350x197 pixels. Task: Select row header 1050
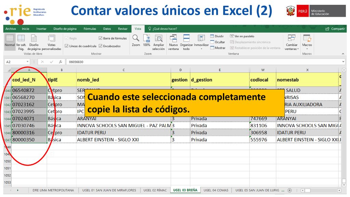coord(8,161)
